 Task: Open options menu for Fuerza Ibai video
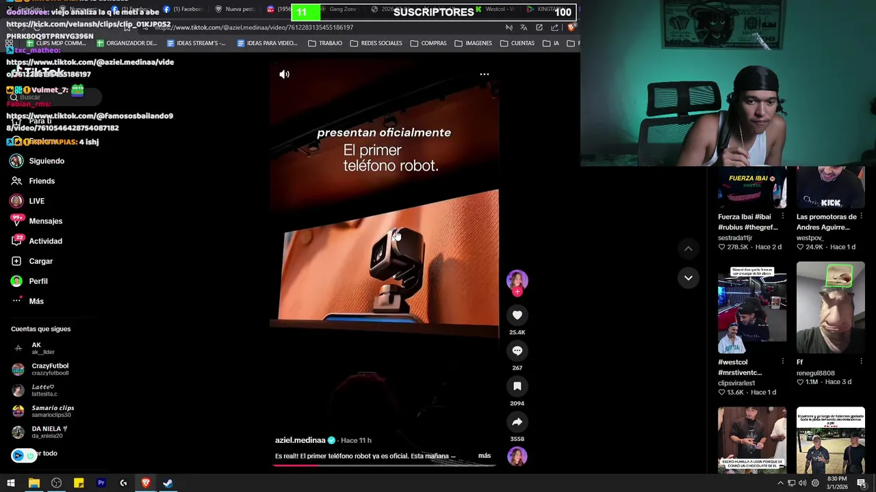point(783,217)
